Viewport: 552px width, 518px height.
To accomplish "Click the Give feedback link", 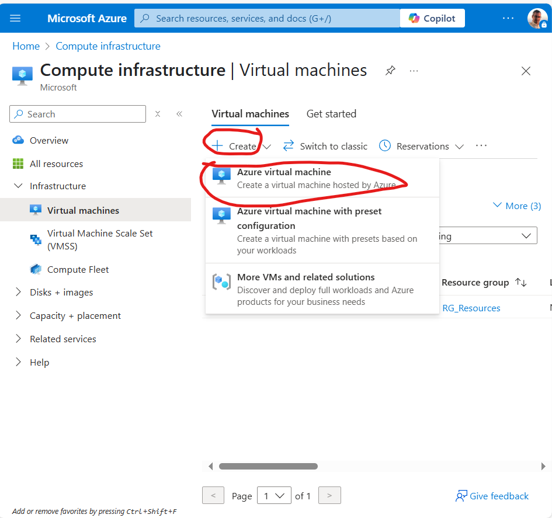I will [492, 496].
